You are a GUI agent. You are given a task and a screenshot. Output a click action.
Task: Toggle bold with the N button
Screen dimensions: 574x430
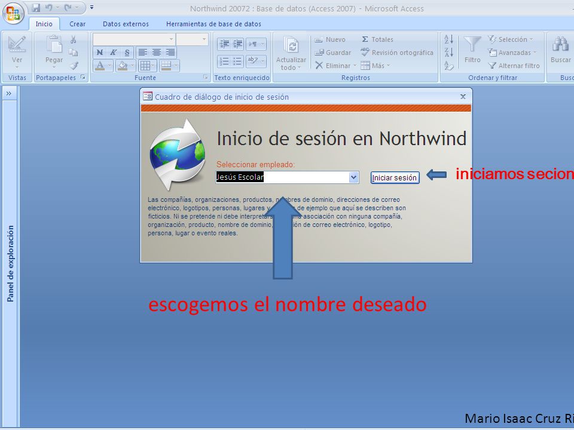[100, 53]
